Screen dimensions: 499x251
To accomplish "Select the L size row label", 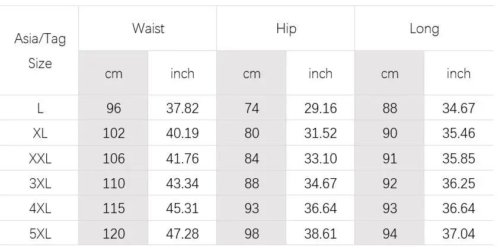I will click(x=40, y=108).
